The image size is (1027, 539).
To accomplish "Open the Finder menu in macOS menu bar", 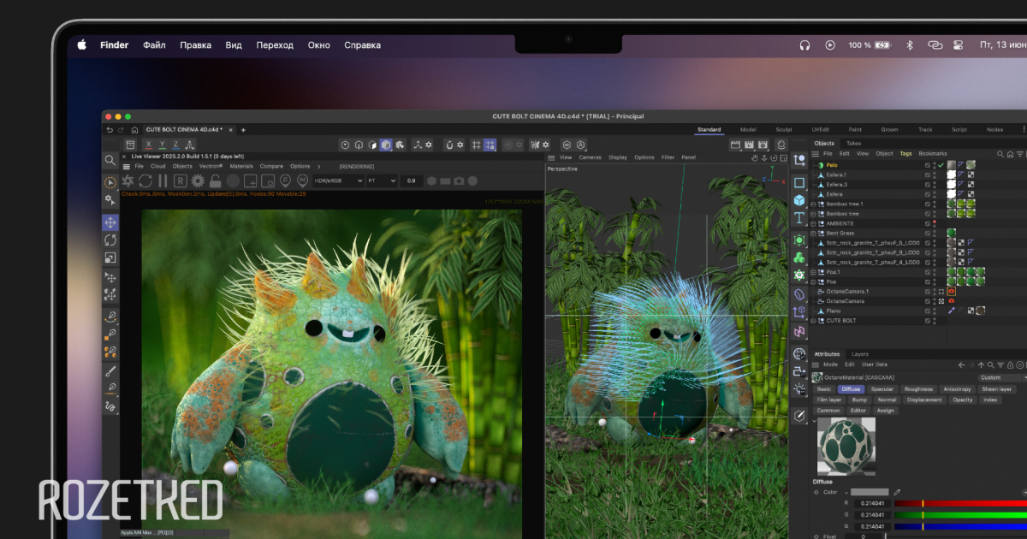I will tap(114, 44).
